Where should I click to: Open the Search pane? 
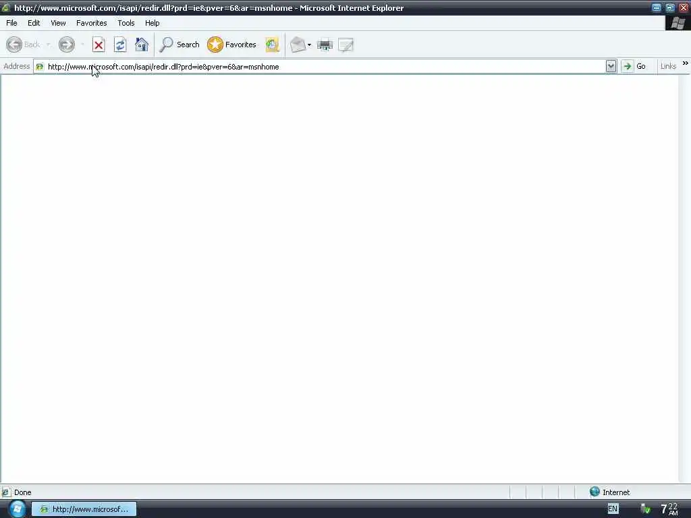tap(179, 45)
